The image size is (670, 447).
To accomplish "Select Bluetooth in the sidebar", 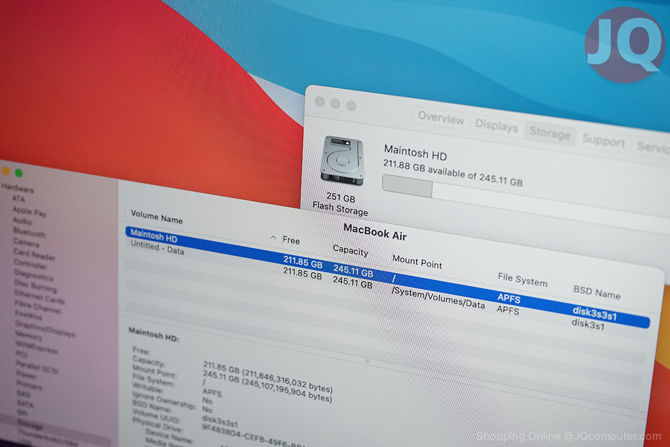I will pyautogui.click(x=29, y=232).
